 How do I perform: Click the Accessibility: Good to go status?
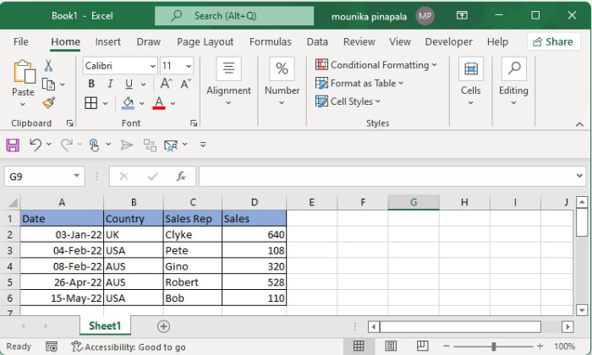129,347
